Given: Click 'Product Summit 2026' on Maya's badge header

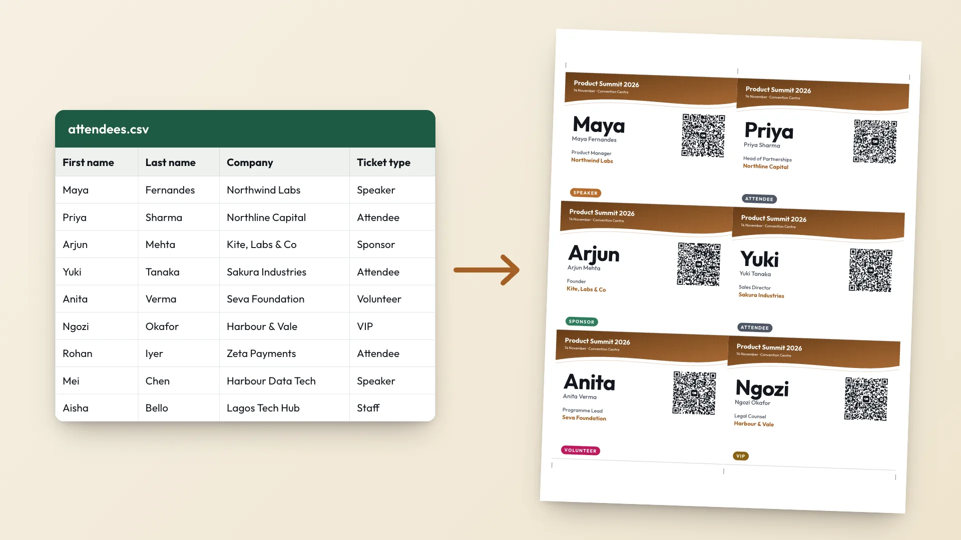Looking at the screenshot, I should pos(606,84).
